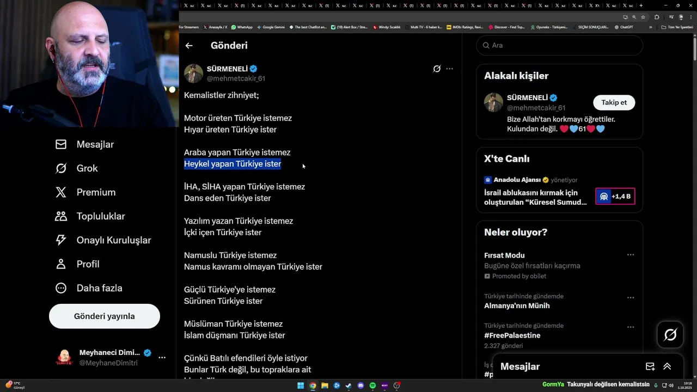The height and width of the screenshot is (392, 697).
Task: Click the Ara search field
Action: pos(560,45)
